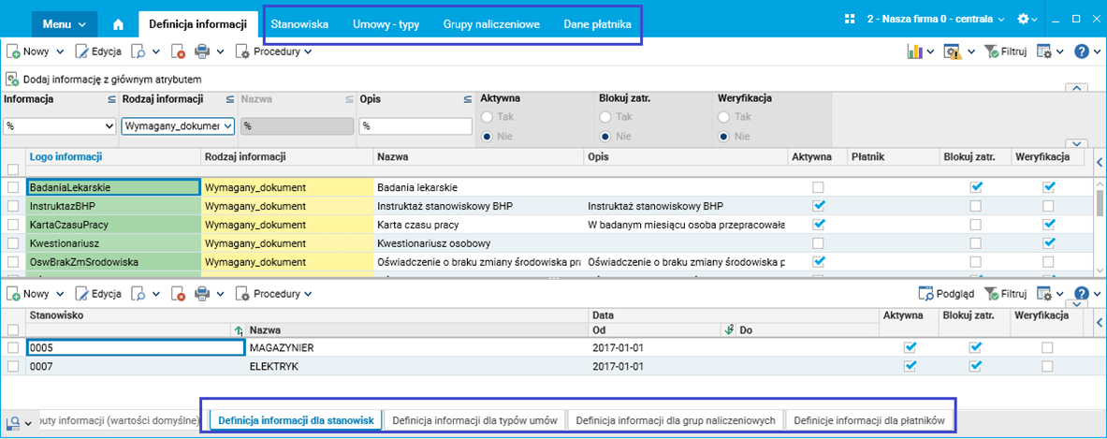Image resolution: width=1107 pixels, height=439 pixels.
Task: Expand dropdown arrow next to upper printer icon
Action: [220, 51]
